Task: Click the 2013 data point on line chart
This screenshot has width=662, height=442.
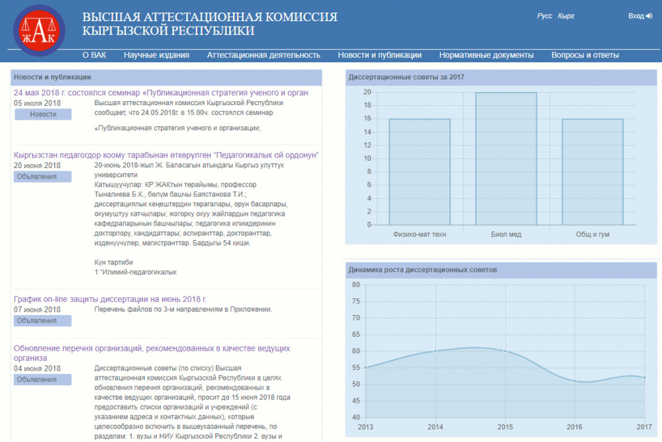Action: (x=365, y=368)
